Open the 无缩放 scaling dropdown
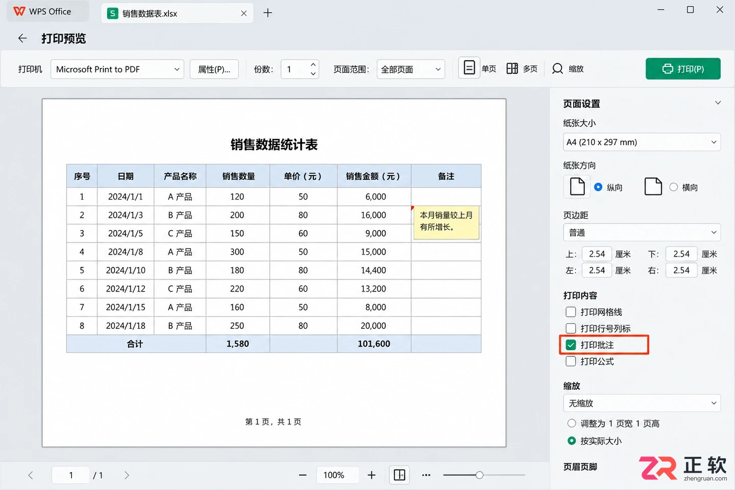Image resolution: width=735 pixels, height=490 pixels. 642,403
